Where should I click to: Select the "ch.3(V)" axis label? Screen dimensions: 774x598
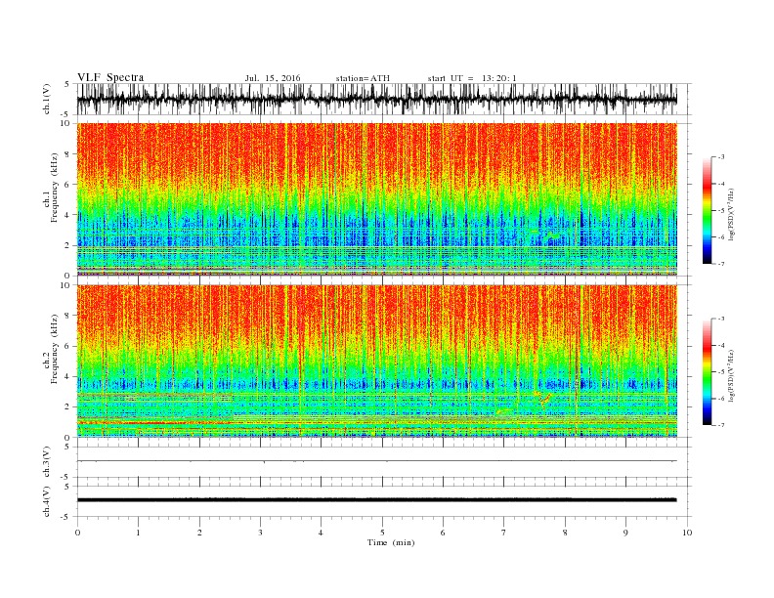(47, 462)
